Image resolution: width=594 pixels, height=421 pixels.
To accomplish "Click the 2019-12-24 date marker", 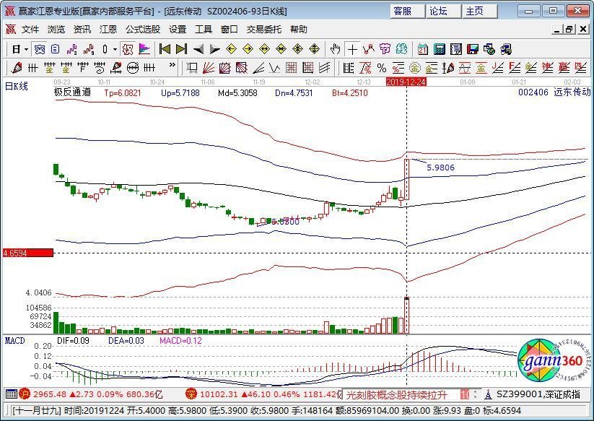I will click(x=406, y=82).
